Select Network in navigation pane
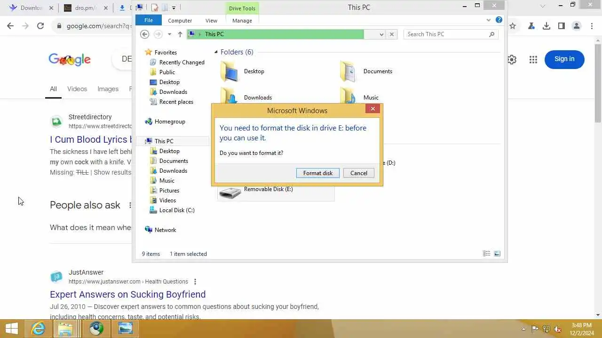This screenshot has height=338, width=602. click(165, 230)
